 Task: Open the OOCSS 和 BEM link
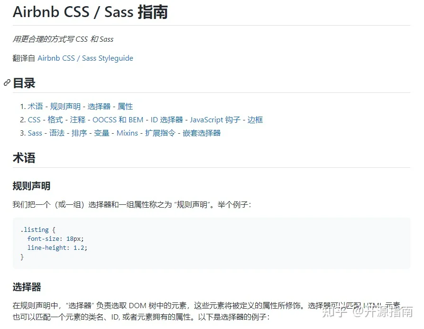118,120
